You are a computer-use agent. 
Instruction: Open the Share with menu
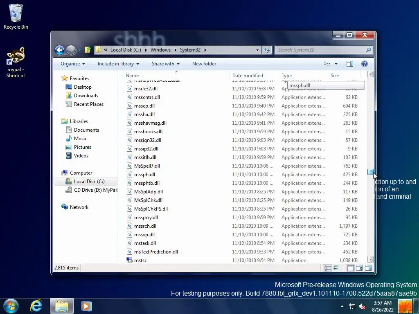tap(165, 64)
